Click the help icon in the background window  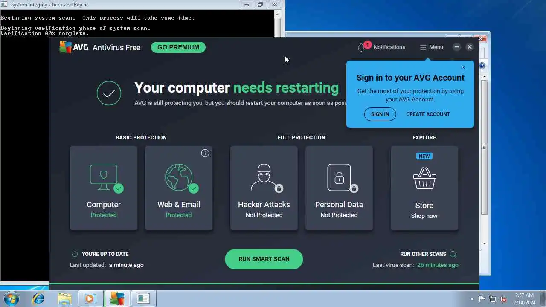pyautogui.click(x=482, y=66)
